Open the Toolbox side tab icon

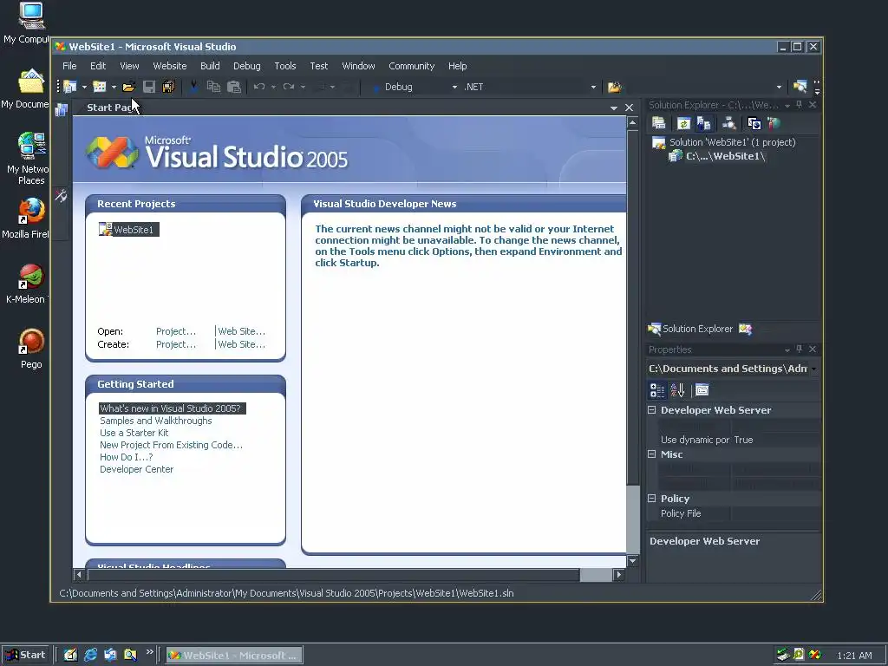[62, 196]
